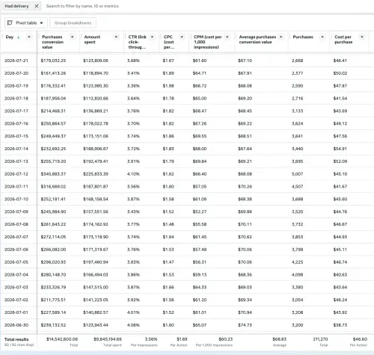
Task: Select the 2026-07-19 day row
Action: (187, 86)
